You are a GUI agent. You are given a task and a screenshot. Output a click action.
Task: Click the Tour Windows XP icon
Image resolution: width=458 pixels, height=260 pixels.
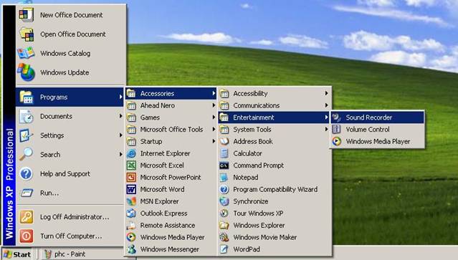pos(224,213)
